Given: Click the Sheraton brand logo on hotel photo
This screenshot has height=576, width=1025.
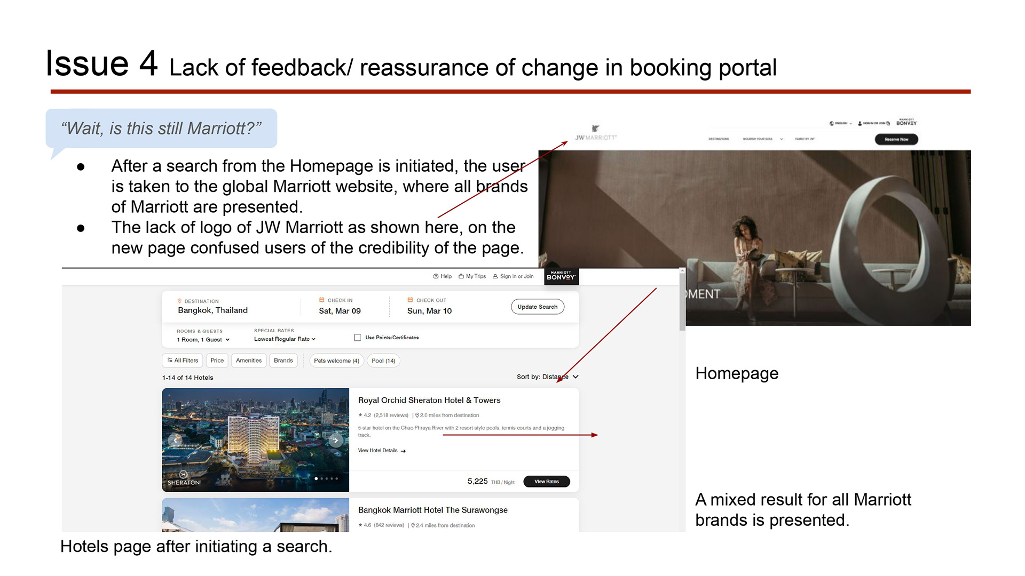Looking at the screenshot, I should tap(184, 478).
